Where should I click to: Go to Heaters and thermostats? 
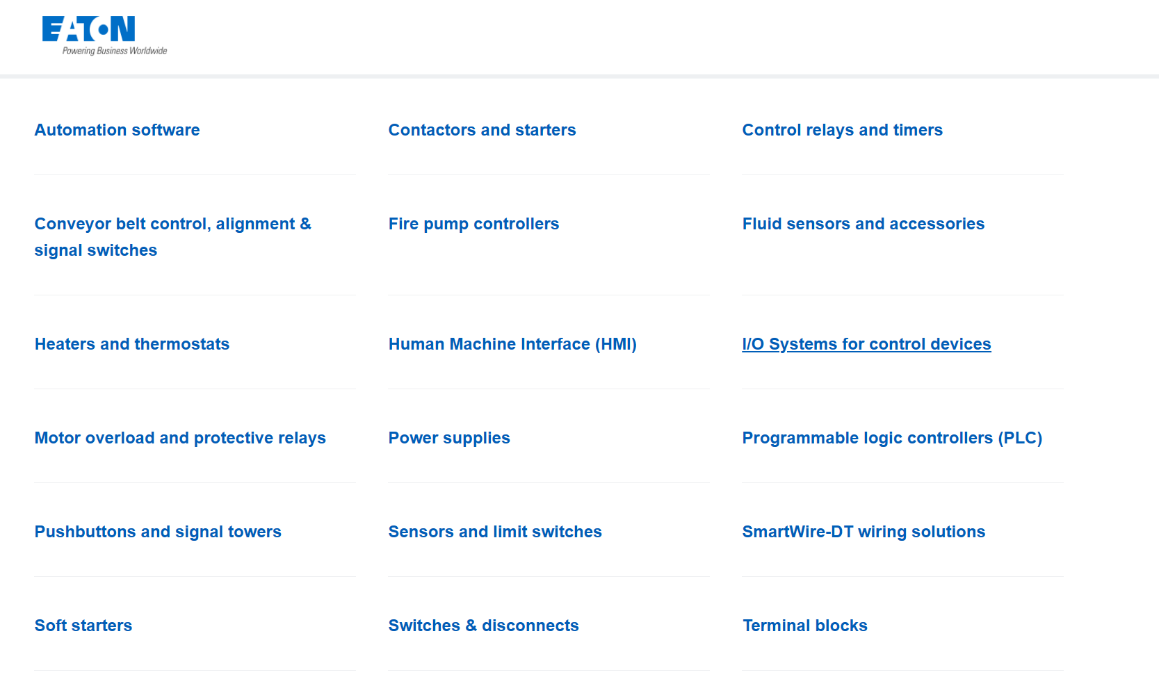[132, 344]
